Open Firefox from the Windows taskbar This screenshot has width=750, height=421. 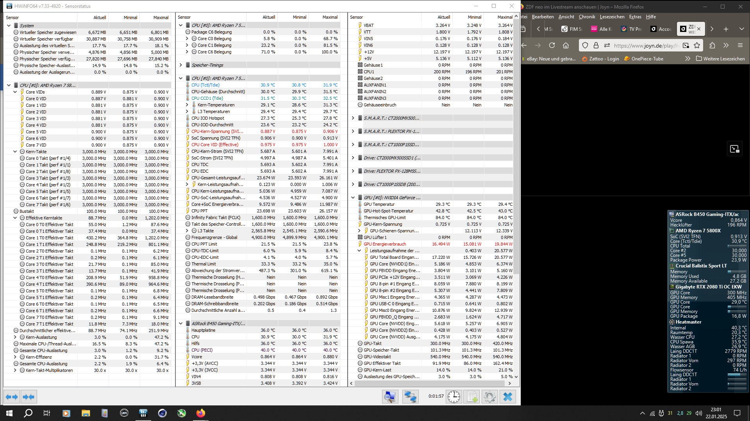[x=201, y=413]
